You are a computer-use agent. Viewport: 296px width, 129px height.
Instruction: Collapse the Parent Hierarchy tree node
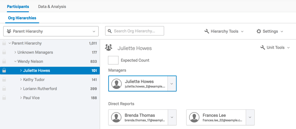point(10,43)
